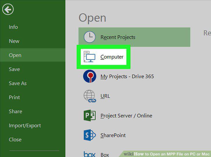Click the Computer monitor icon
This screenshot has width=211, height=157.
click(x=90, y=57)
